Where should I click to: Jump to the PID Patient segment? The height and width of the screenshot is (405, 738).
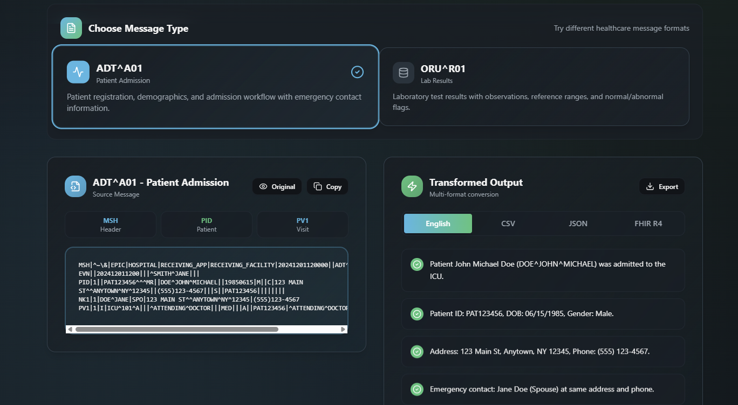coord(207,225)
